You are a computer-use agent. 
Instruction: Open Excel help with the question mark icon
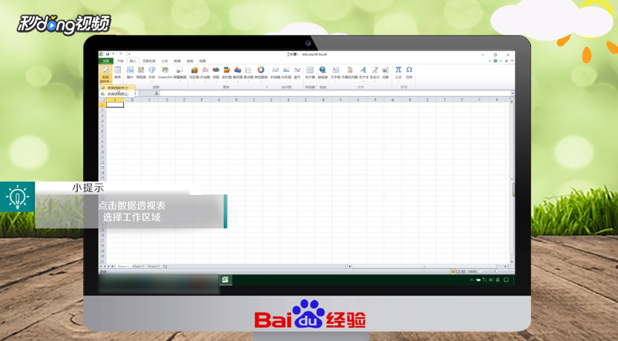[496, 61]
